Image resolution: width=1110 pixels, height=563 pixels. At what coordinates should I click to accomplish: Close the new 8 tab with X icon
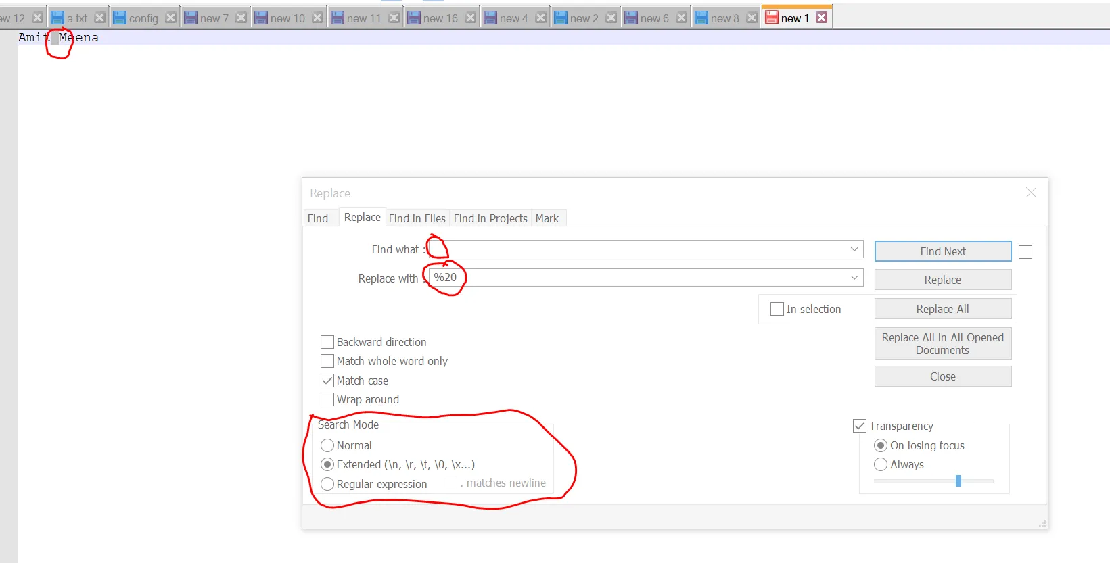pos(751,18)
